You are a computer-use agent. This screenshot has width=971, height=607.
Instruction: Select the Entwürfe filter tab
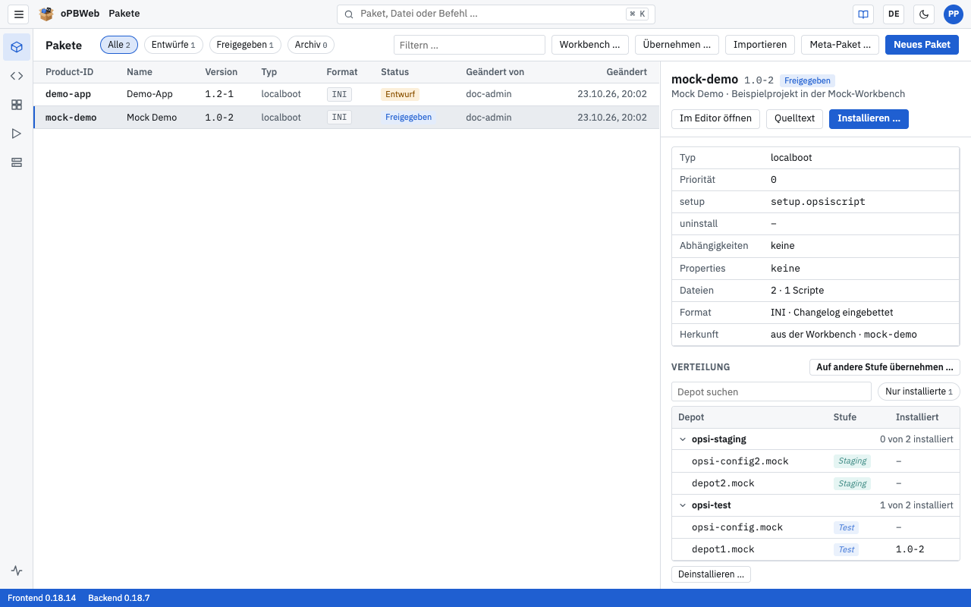coord(174,45)
